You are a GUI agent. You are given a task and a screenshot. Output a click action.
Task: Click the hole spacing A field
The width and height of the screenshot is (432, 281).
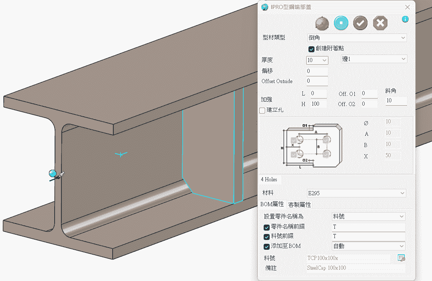pos(392,133)
